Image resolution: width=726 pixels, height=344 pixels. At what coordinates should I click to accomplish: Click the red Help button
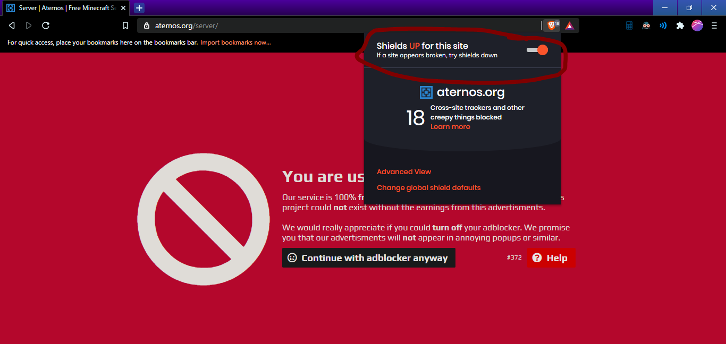551,258
